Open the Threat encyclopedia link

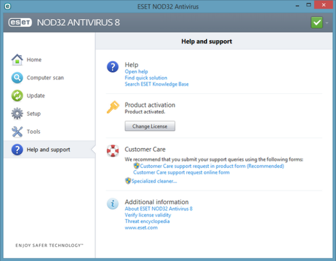point(147,221)
